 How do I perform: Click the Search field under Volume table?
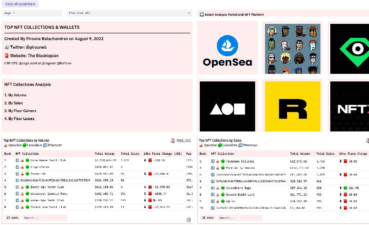click(x=44, y=218)
